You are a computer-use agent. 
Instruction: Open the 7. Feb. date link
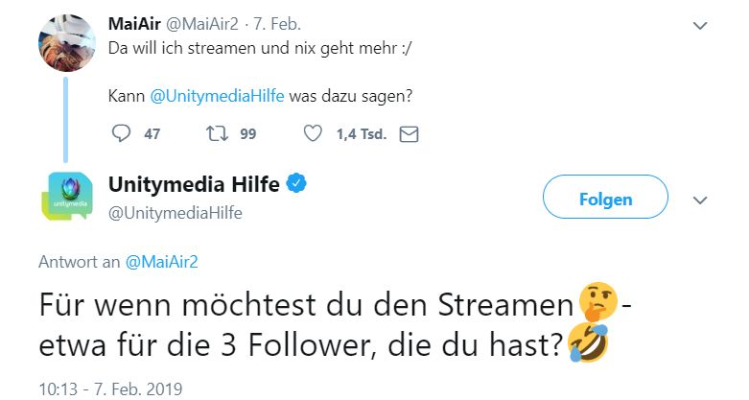tap(277, 24)
